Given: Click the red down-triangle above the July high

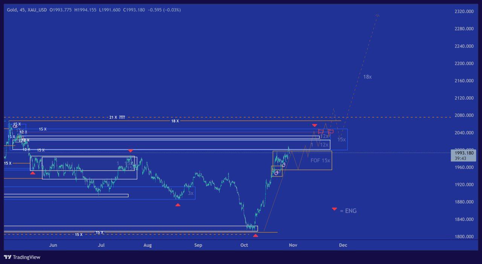Looking at the screenshot, I should tap(131, 151).
